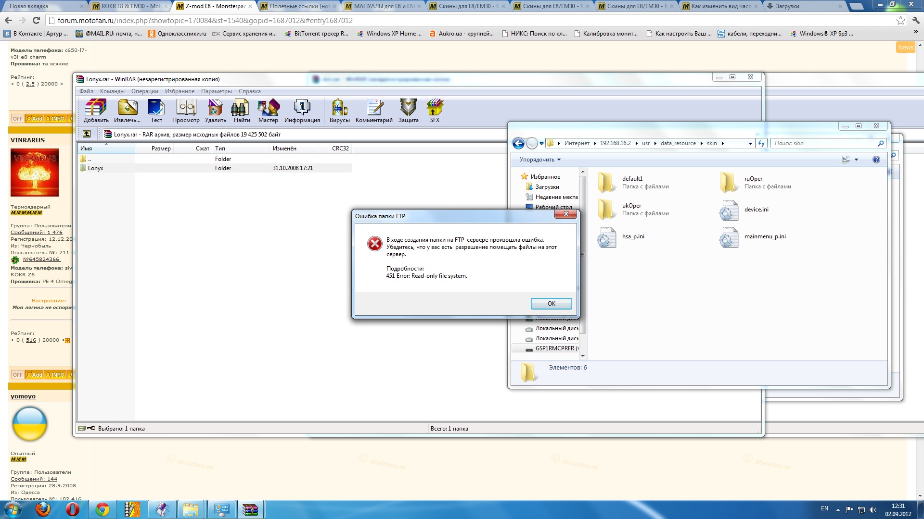Image resolution: width=924 pixels, height=519 pixels.
Task: Expand the address bar history dropdown
Action: [750, 143]
